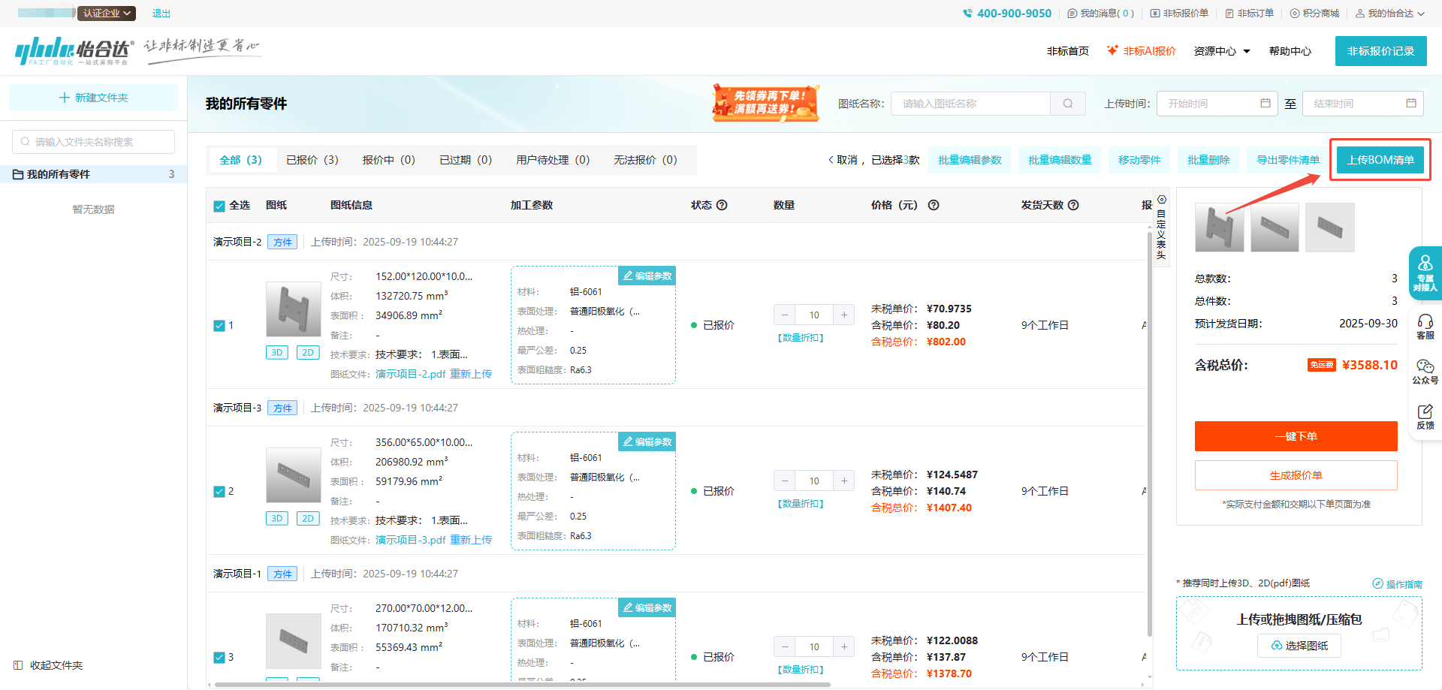The width and height of the screenshot is (1442, 690).
Task: Open the 认证企业 account dropdown
Action: tap(107, 14)
